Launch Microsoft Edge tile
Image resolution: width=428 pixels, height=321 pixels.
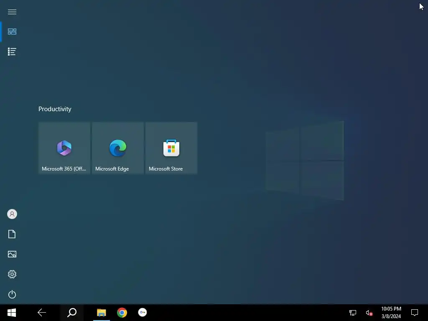(117, 148)
